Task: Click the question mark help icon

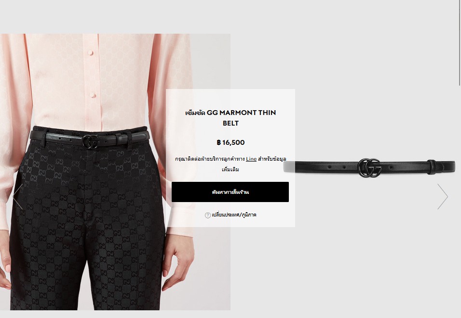Action: tap(207, 215)
